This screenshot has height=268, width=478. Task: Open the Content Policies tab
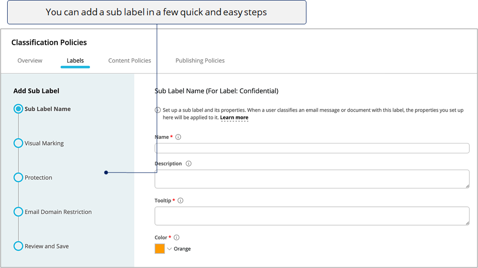pyautogui.click(x=130, y=61)
